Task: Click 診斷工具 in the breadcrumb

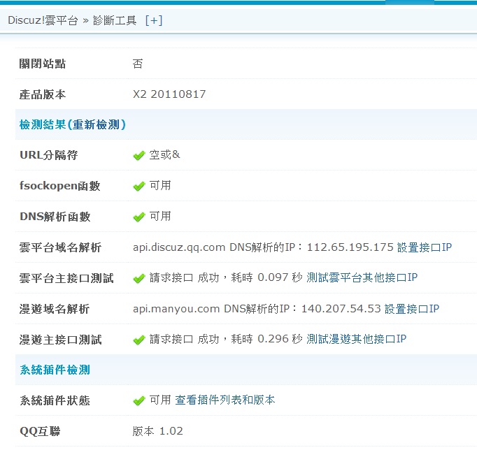Action: click(115, 20)
